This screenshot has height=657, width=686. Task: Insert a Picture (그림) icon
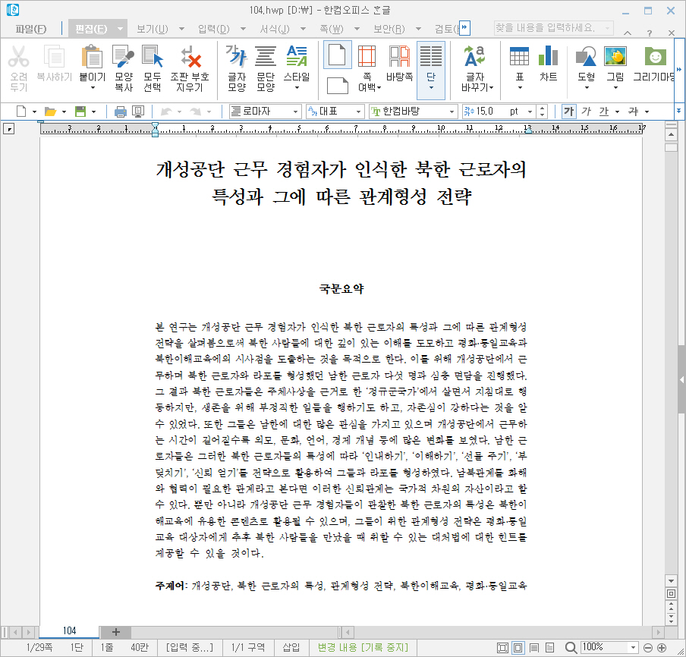tap(615, 58)
